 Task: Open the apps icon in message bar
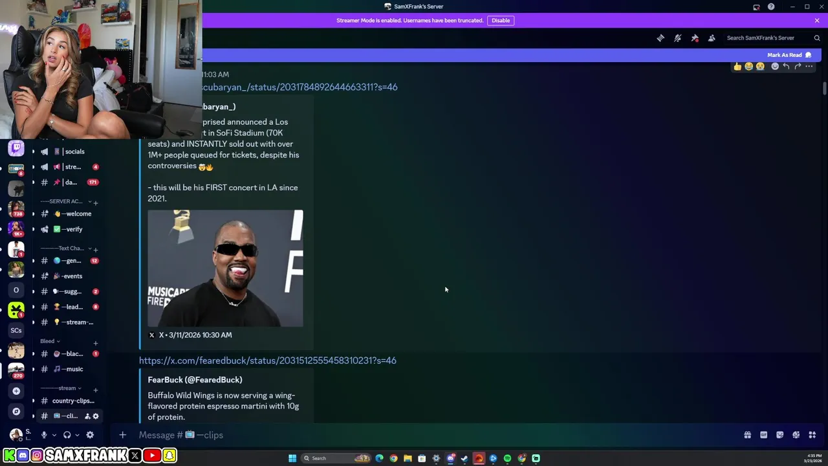(812, 435)
